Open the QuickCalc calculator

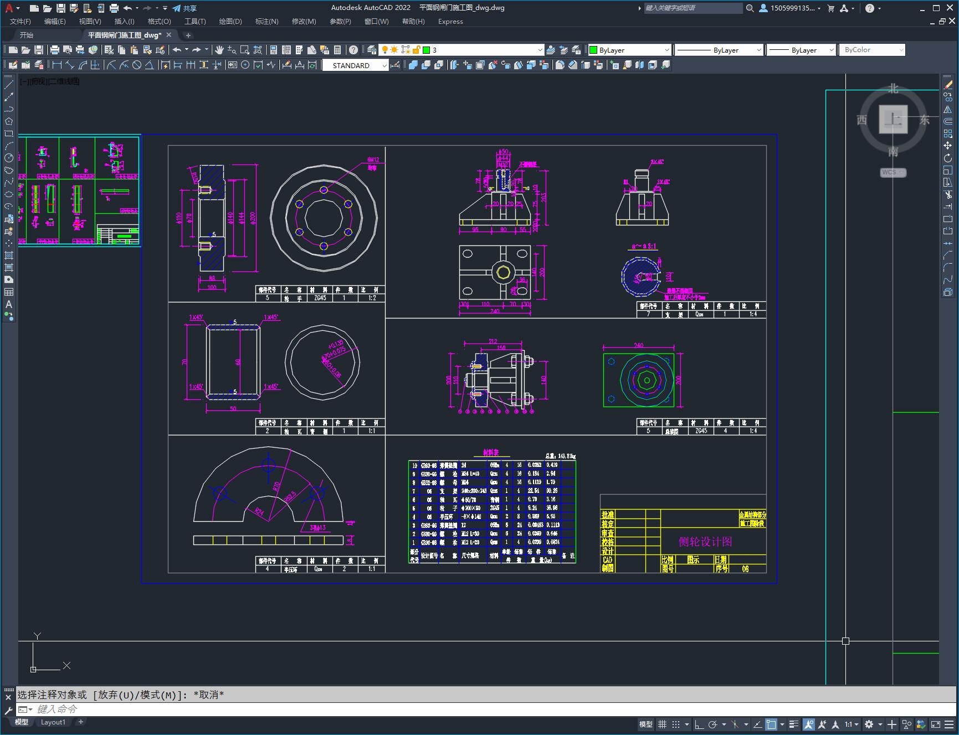337,50
